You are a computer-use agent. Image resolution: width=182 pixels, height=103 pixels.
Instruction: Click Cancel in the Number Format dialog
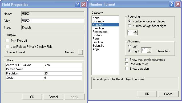click(168, 94)
